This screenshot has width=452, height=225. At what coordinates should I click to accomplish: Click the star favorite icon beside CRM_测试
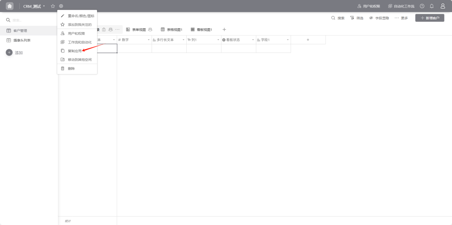pos(53,6)
